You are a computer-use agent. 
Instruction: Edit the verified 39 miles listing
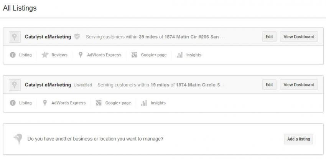269,36
